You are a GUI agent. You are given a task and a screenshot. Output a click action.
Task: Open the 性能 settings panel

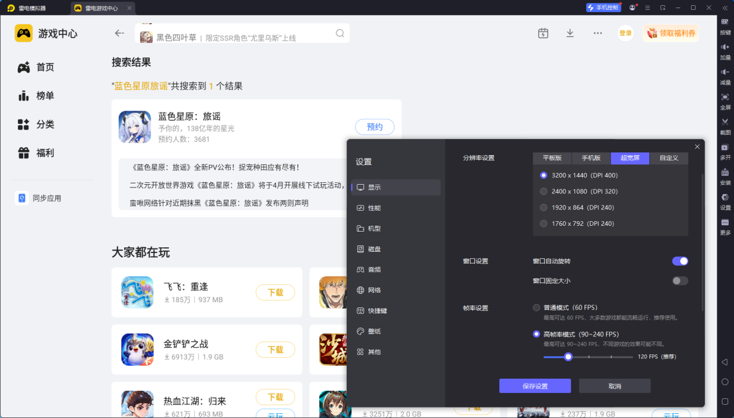376,207
